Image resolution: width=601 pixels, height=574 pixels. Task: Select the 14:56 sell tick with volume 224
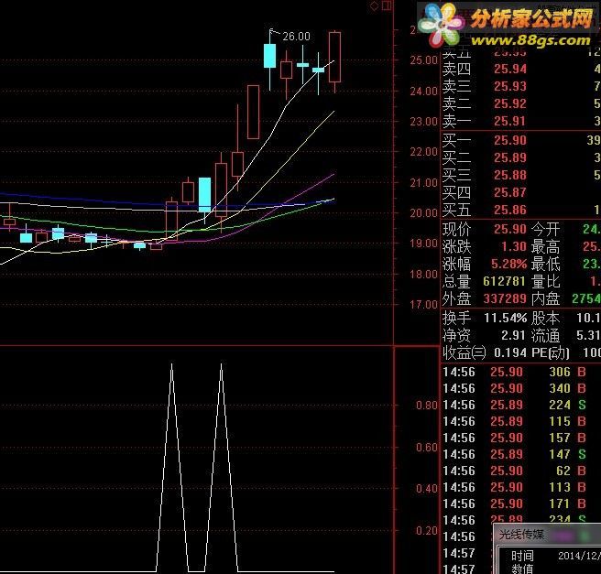coord(514,405)
